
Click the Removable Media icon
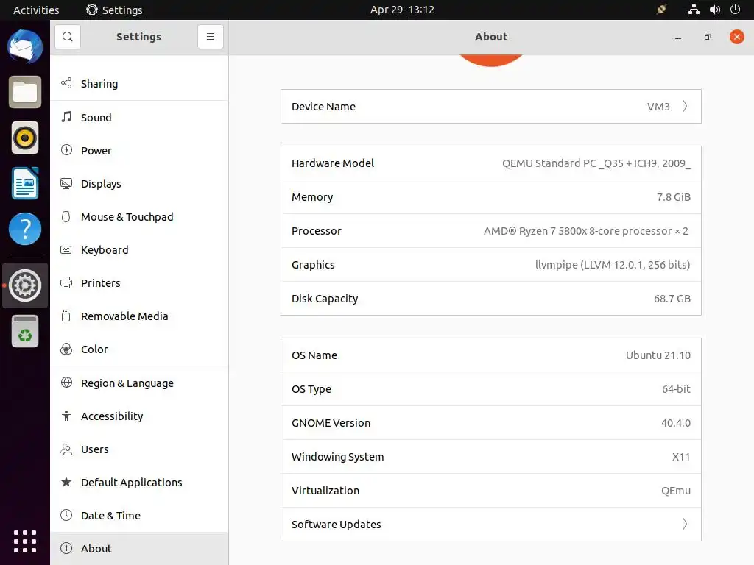click(66, 316)
